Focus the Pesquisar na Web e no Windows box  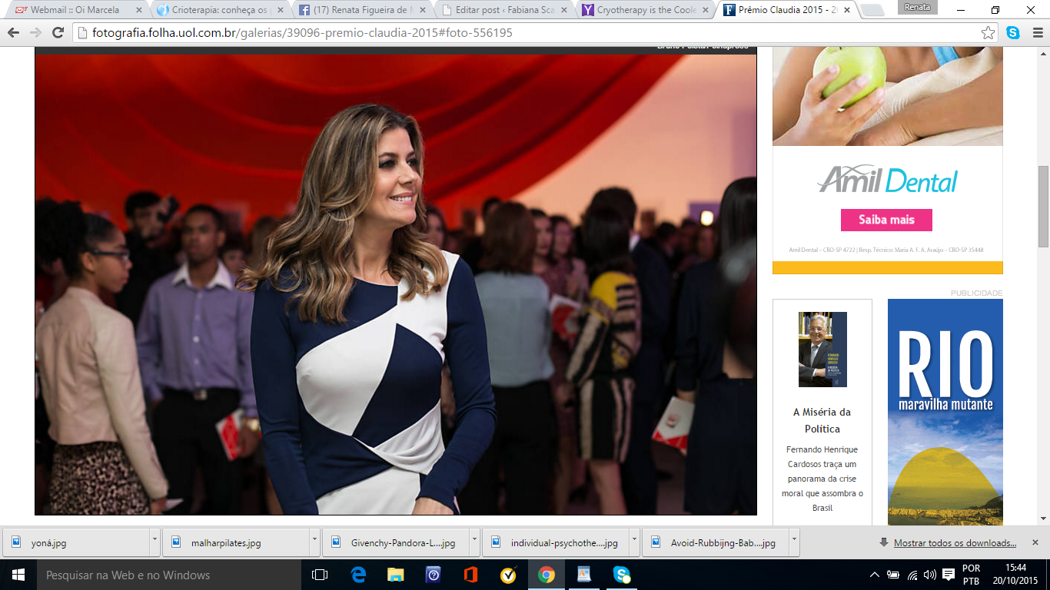coord(168,575)
